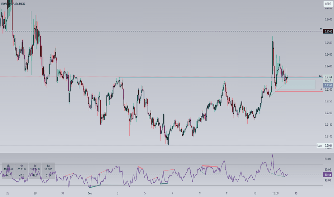This screenshot has height=197, width=334.
Task: Click the 0.2600 price axis label
Action: (x=328, y=19)
